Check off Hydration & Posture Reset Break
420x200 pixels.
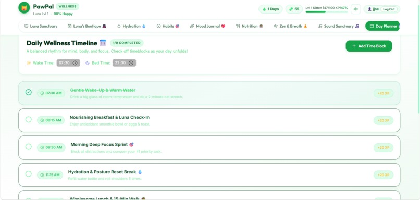(28, 174)
